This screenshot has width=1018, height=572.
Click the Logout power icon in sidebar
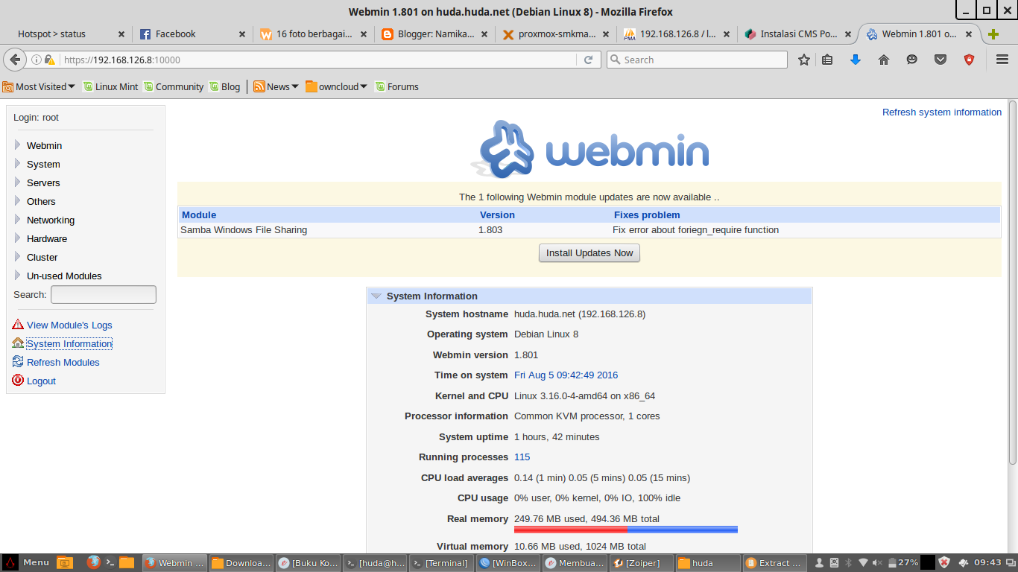pyautogui.click(x=18, y=381)
